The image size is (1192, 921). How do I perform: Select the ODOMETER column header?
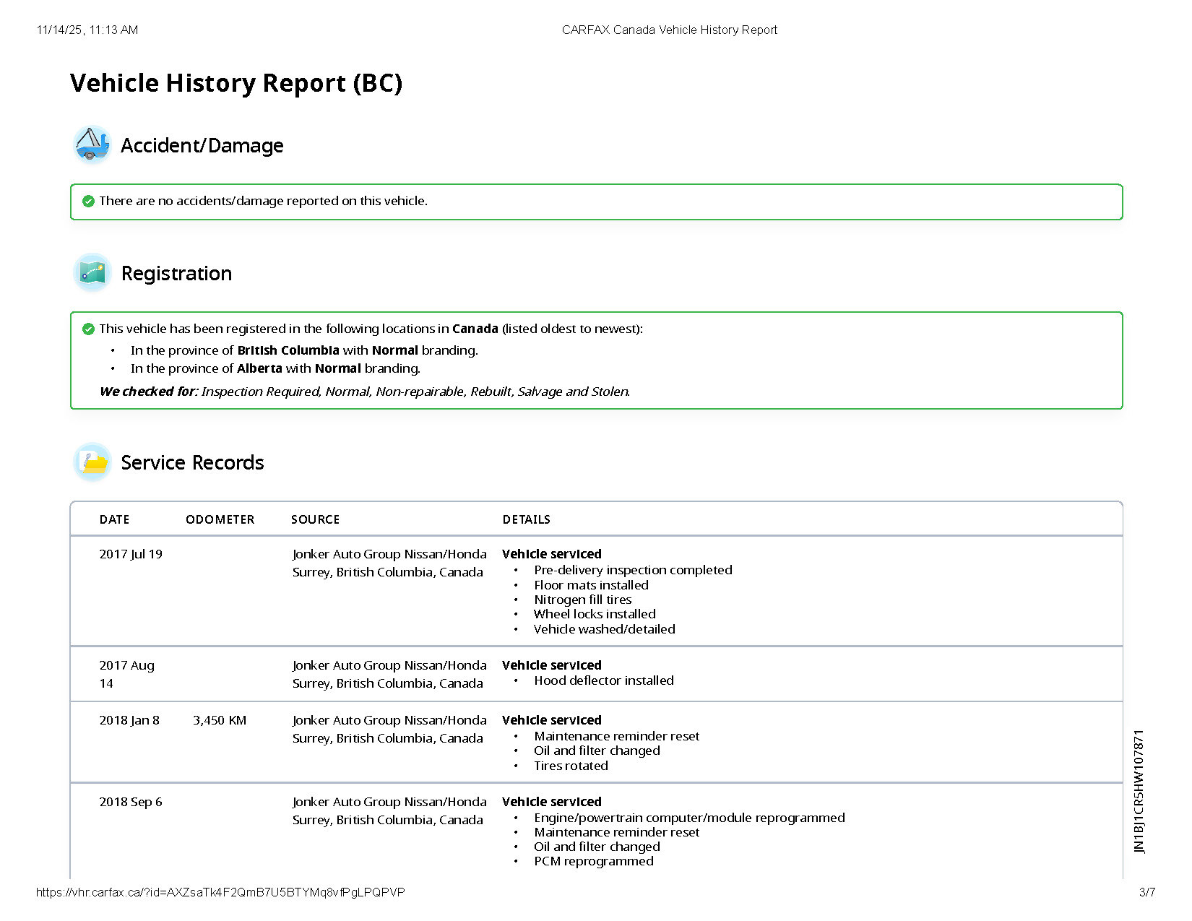pos(220,519)
